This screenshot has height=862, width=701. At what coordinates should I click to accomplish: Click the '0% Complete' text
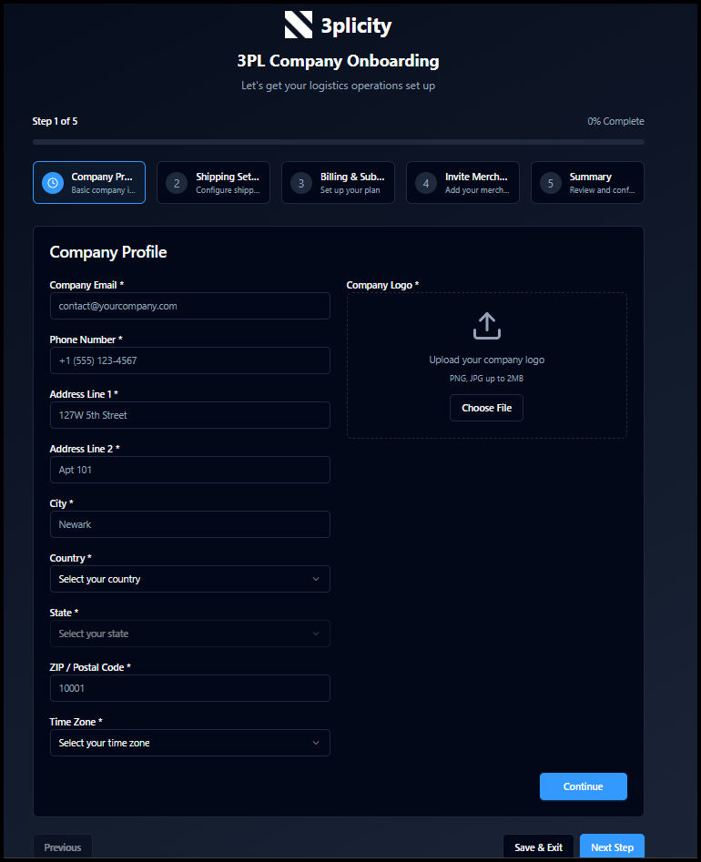[x=615, y=121]
